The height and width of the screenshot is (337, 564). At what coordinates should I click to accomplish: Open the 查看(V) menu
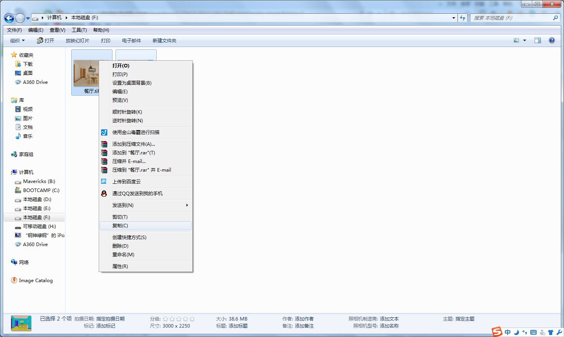pos(58,30)
